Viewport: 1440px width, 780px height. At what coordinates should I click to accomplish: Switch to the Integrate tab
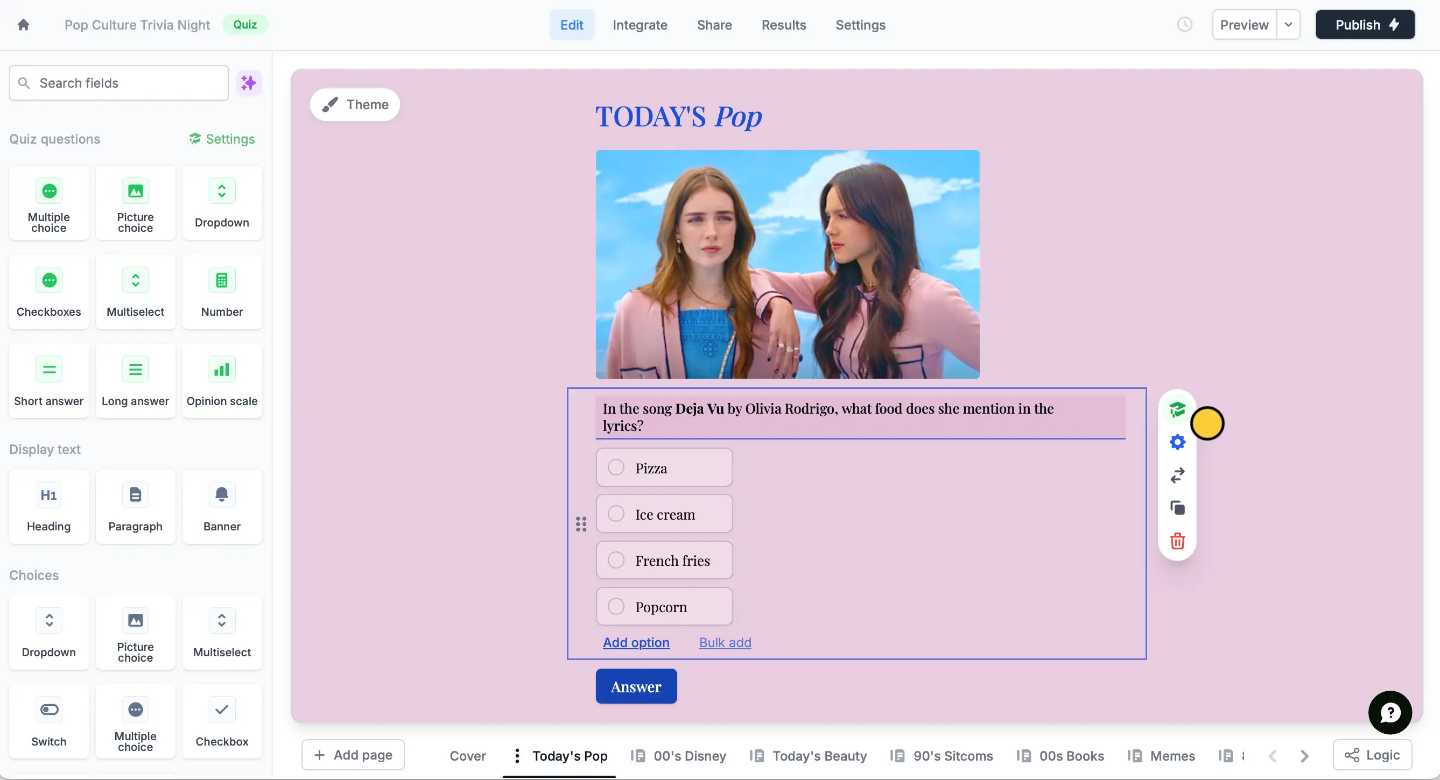(640, 25)
